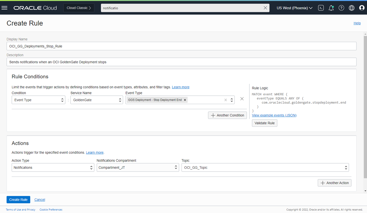This screenshot has height=213, width=367.
Task: Change the Notifications Compartment selection
Action: click(x=137, y=167)
